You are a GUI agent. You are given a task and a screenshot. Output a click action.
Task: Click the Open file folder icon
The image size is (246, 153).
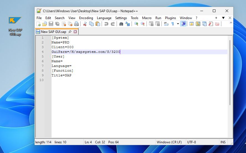[x=45, y=24]
